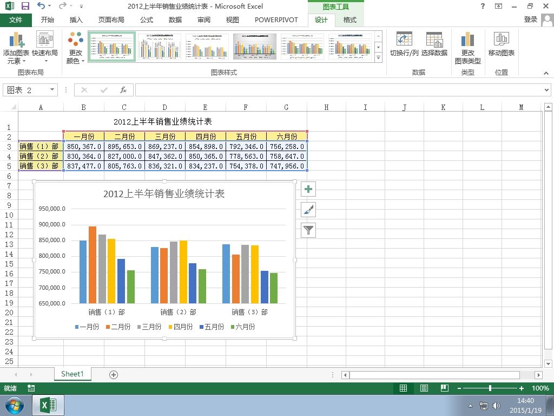
Task: Select the dark gray chart style thumbnail
Action: (x=255, y=47)
